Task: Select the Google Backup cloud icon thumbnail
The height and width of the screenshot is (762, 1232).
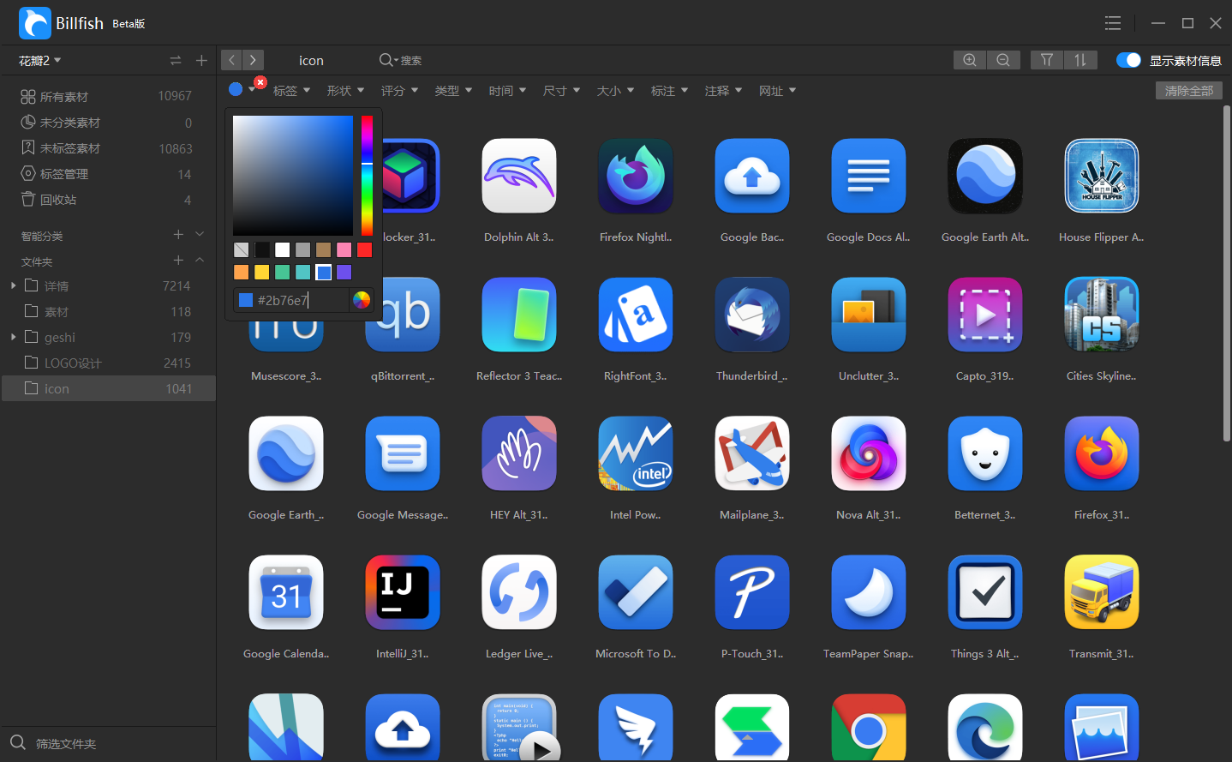Action: point(752,176)
